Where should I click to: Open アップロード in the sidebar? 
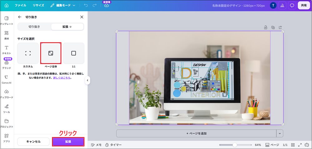pos(7,94)
